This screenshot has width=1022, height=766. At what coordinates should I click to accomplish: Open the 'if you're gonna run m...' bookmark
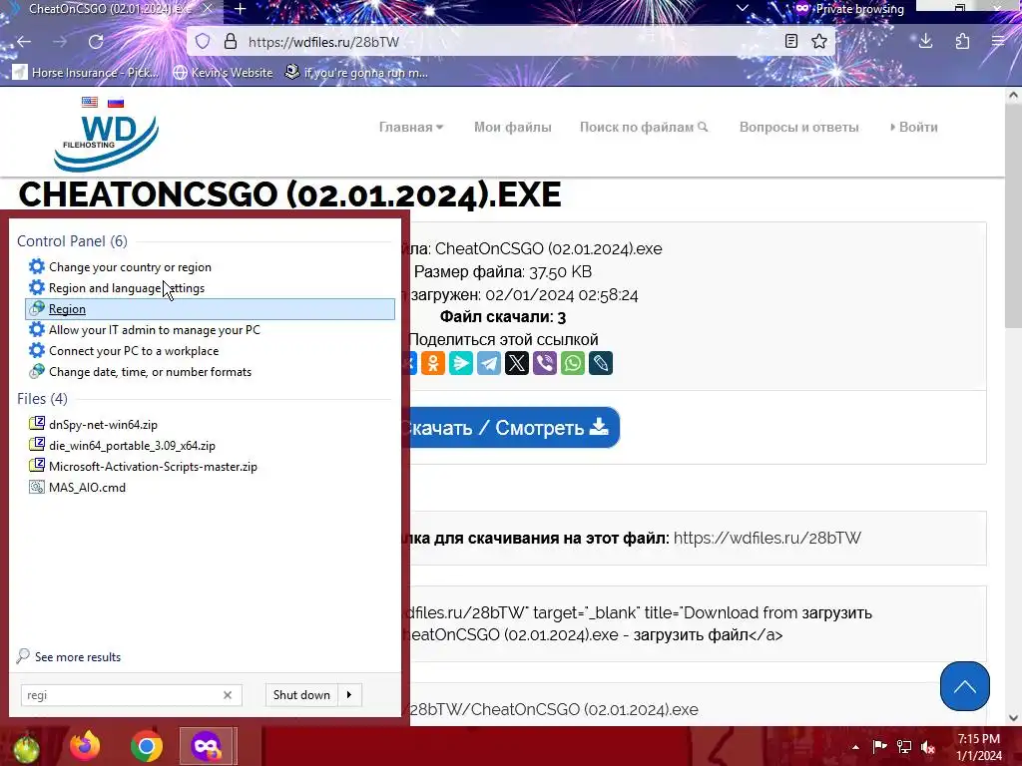pyautogui.click(x=356, y=72)
